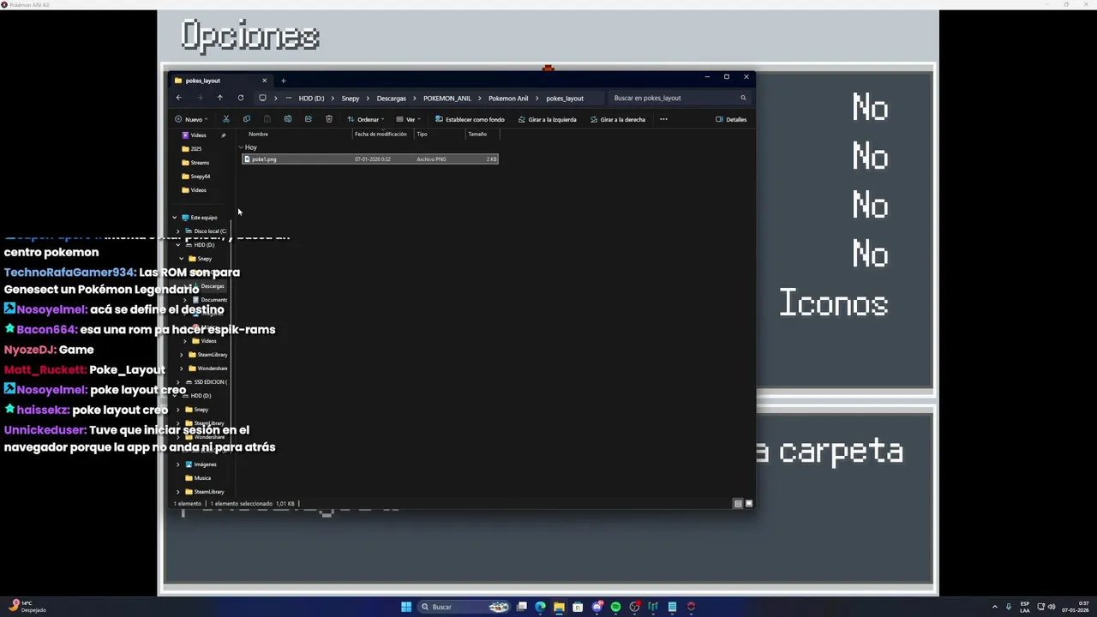Go up one folder level
This screenshot has width=1097, height=617.
click(x=219, y=98)
